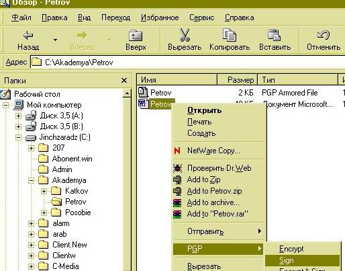The image size is (345, 271).
Task: Choose Add to Zip in context menu
Action: (219, 180)
